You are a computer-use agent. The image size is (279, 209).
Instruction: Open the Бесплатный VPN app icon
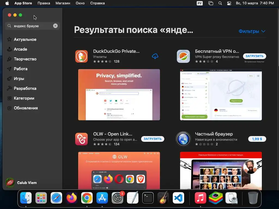(x=183, y=56)
